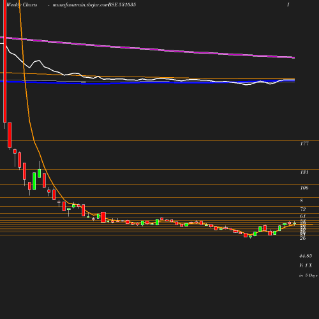This screenshot has height=319, width=319.
Task: Click the 26 price level label
Action: pyautogui.click(x=303, y=239)
